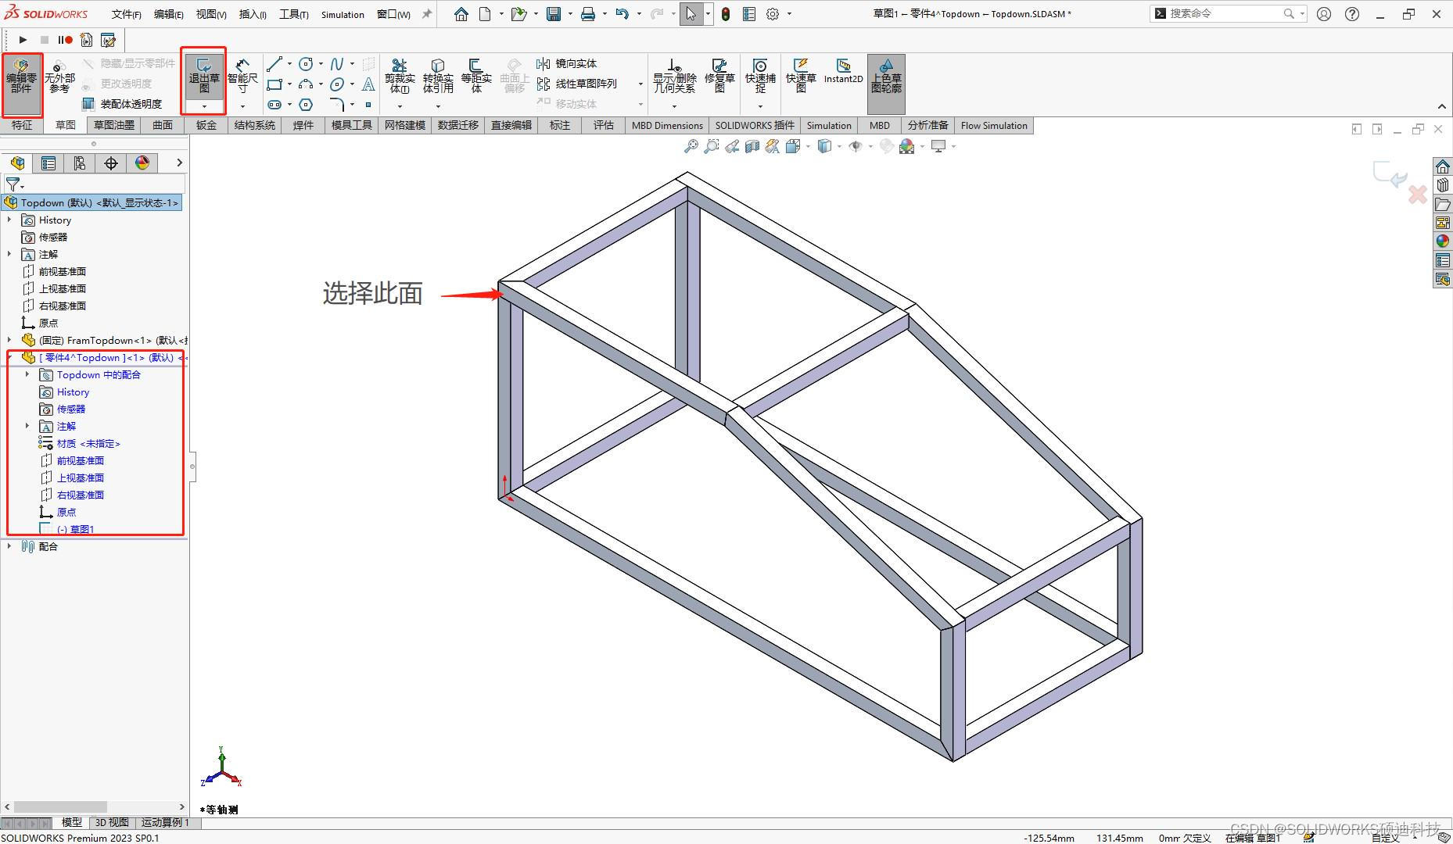Click 镜向实体 mirror entities button
The width and height of the screenshot is (1453, 844).
point(567,64)
